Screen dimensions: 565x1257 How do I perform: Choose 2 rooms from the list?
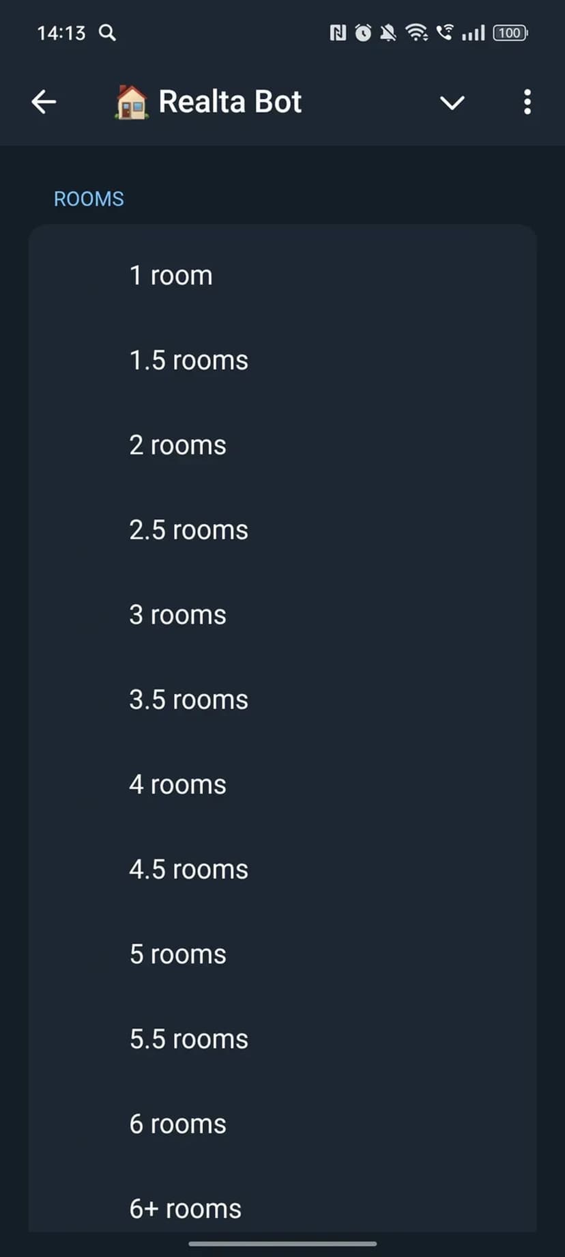click(178, 445)
